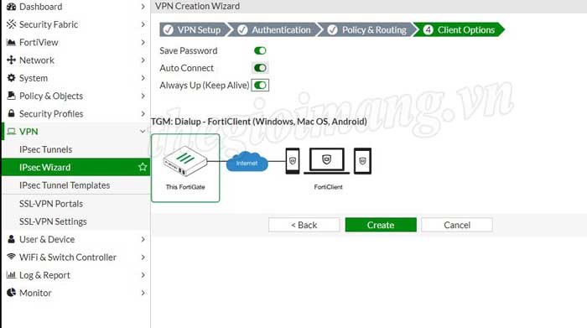Favorite IPsec Wizard with star icon

(143, 167)
